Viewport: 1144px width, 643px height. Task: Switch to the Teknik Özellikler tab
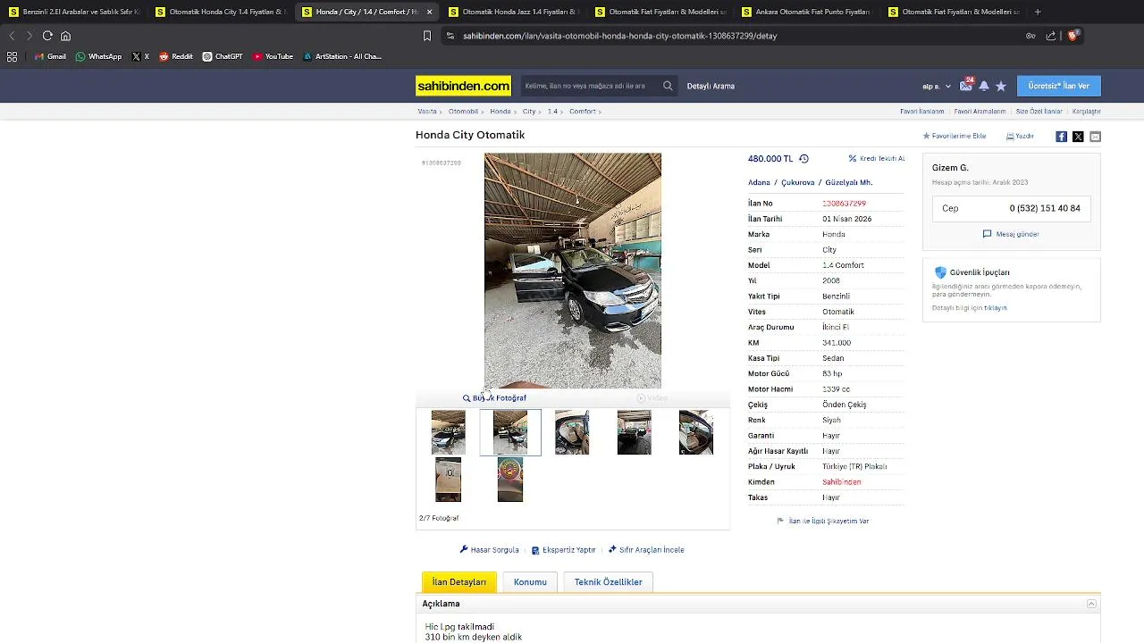click(608, 582)
